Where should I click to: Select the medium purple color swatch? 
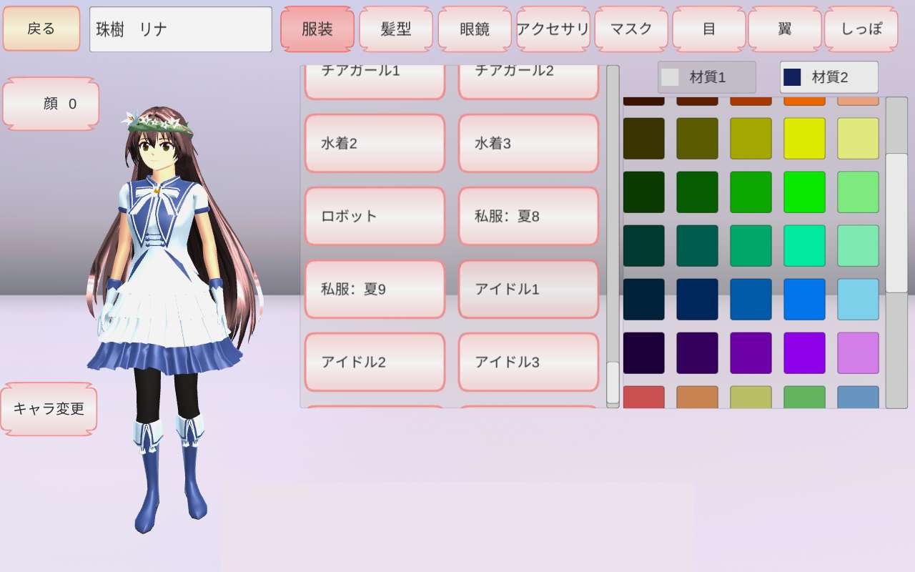751,353
